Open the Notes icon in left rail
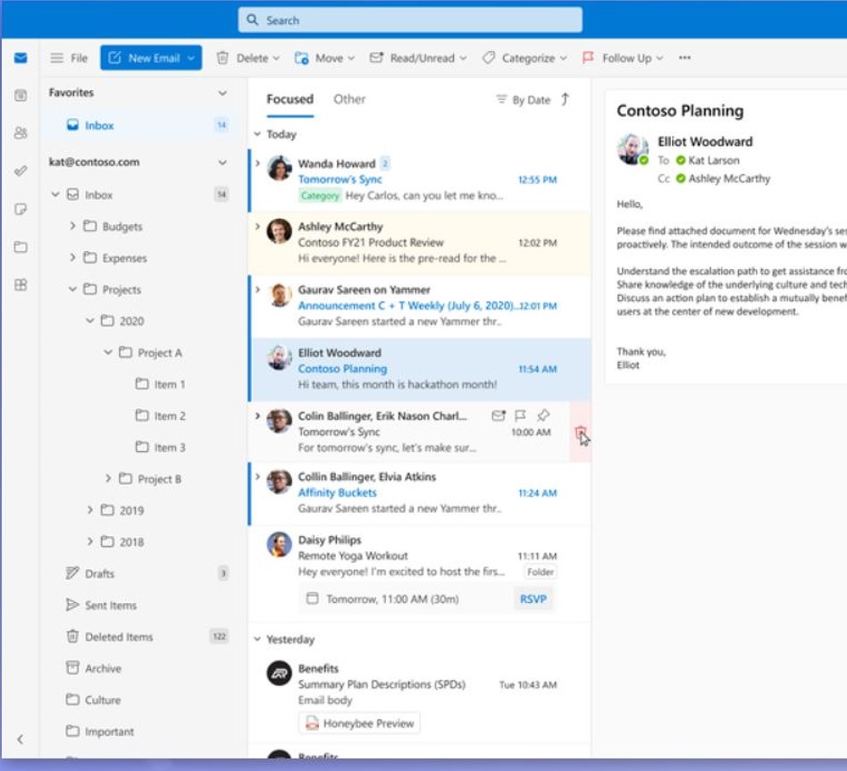Viewport: 847px width, 771px height. pyautogui.click(x=21, y=209)
